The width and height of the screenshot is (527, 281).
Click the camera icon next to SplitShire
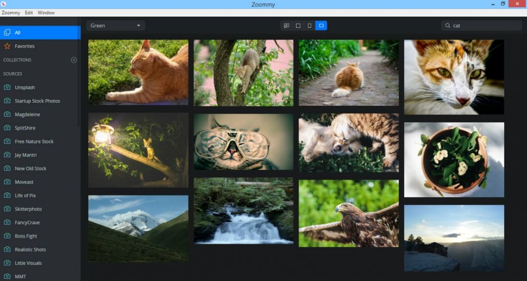[x=7, y=128]
